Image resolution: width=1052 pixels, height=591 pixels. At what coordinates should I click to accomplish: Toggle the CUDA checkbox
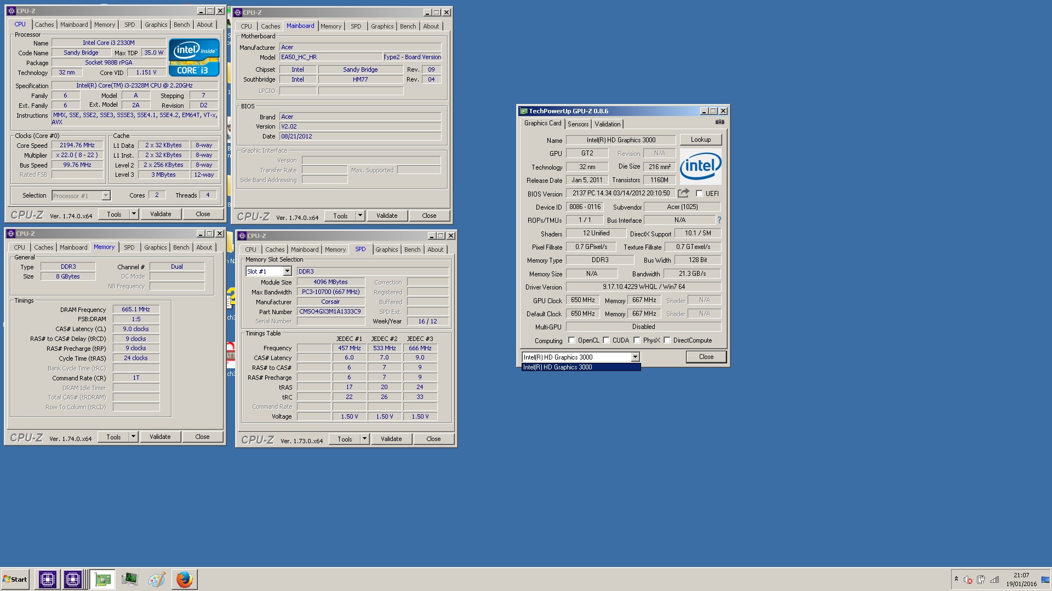[x=606, y=340]
